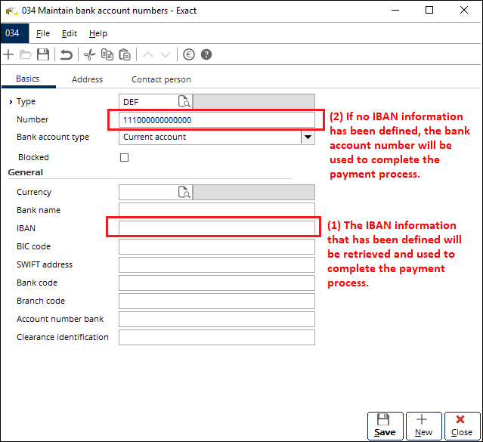Image resolution: width=483 pixels, height=442 pixels.
Task: Click the Cut scissors toolbar icon
Action: (89, 54)
